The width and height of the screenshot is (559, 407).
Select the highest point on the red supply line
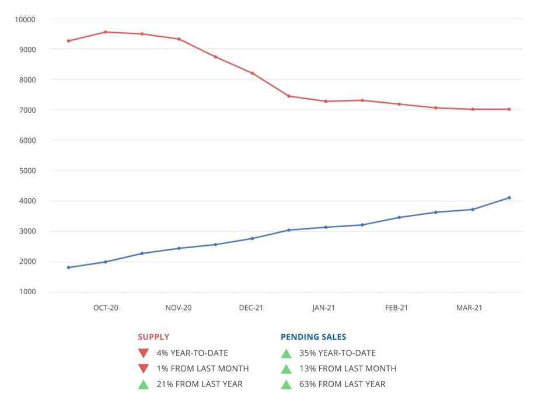(105, 32)
